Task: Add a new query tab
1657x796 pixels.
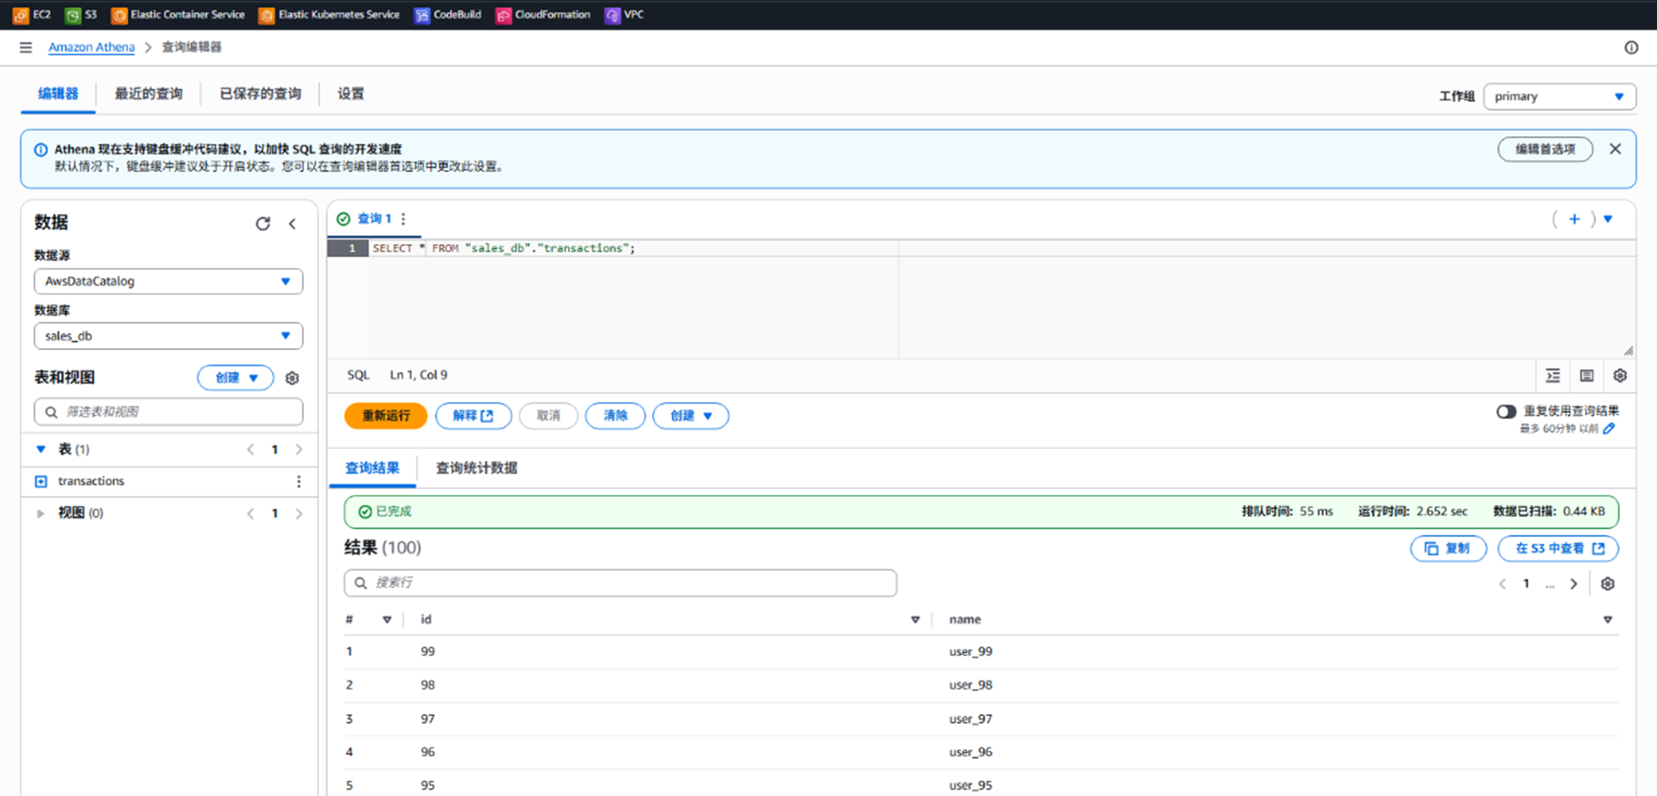Action: [1574, 218]
